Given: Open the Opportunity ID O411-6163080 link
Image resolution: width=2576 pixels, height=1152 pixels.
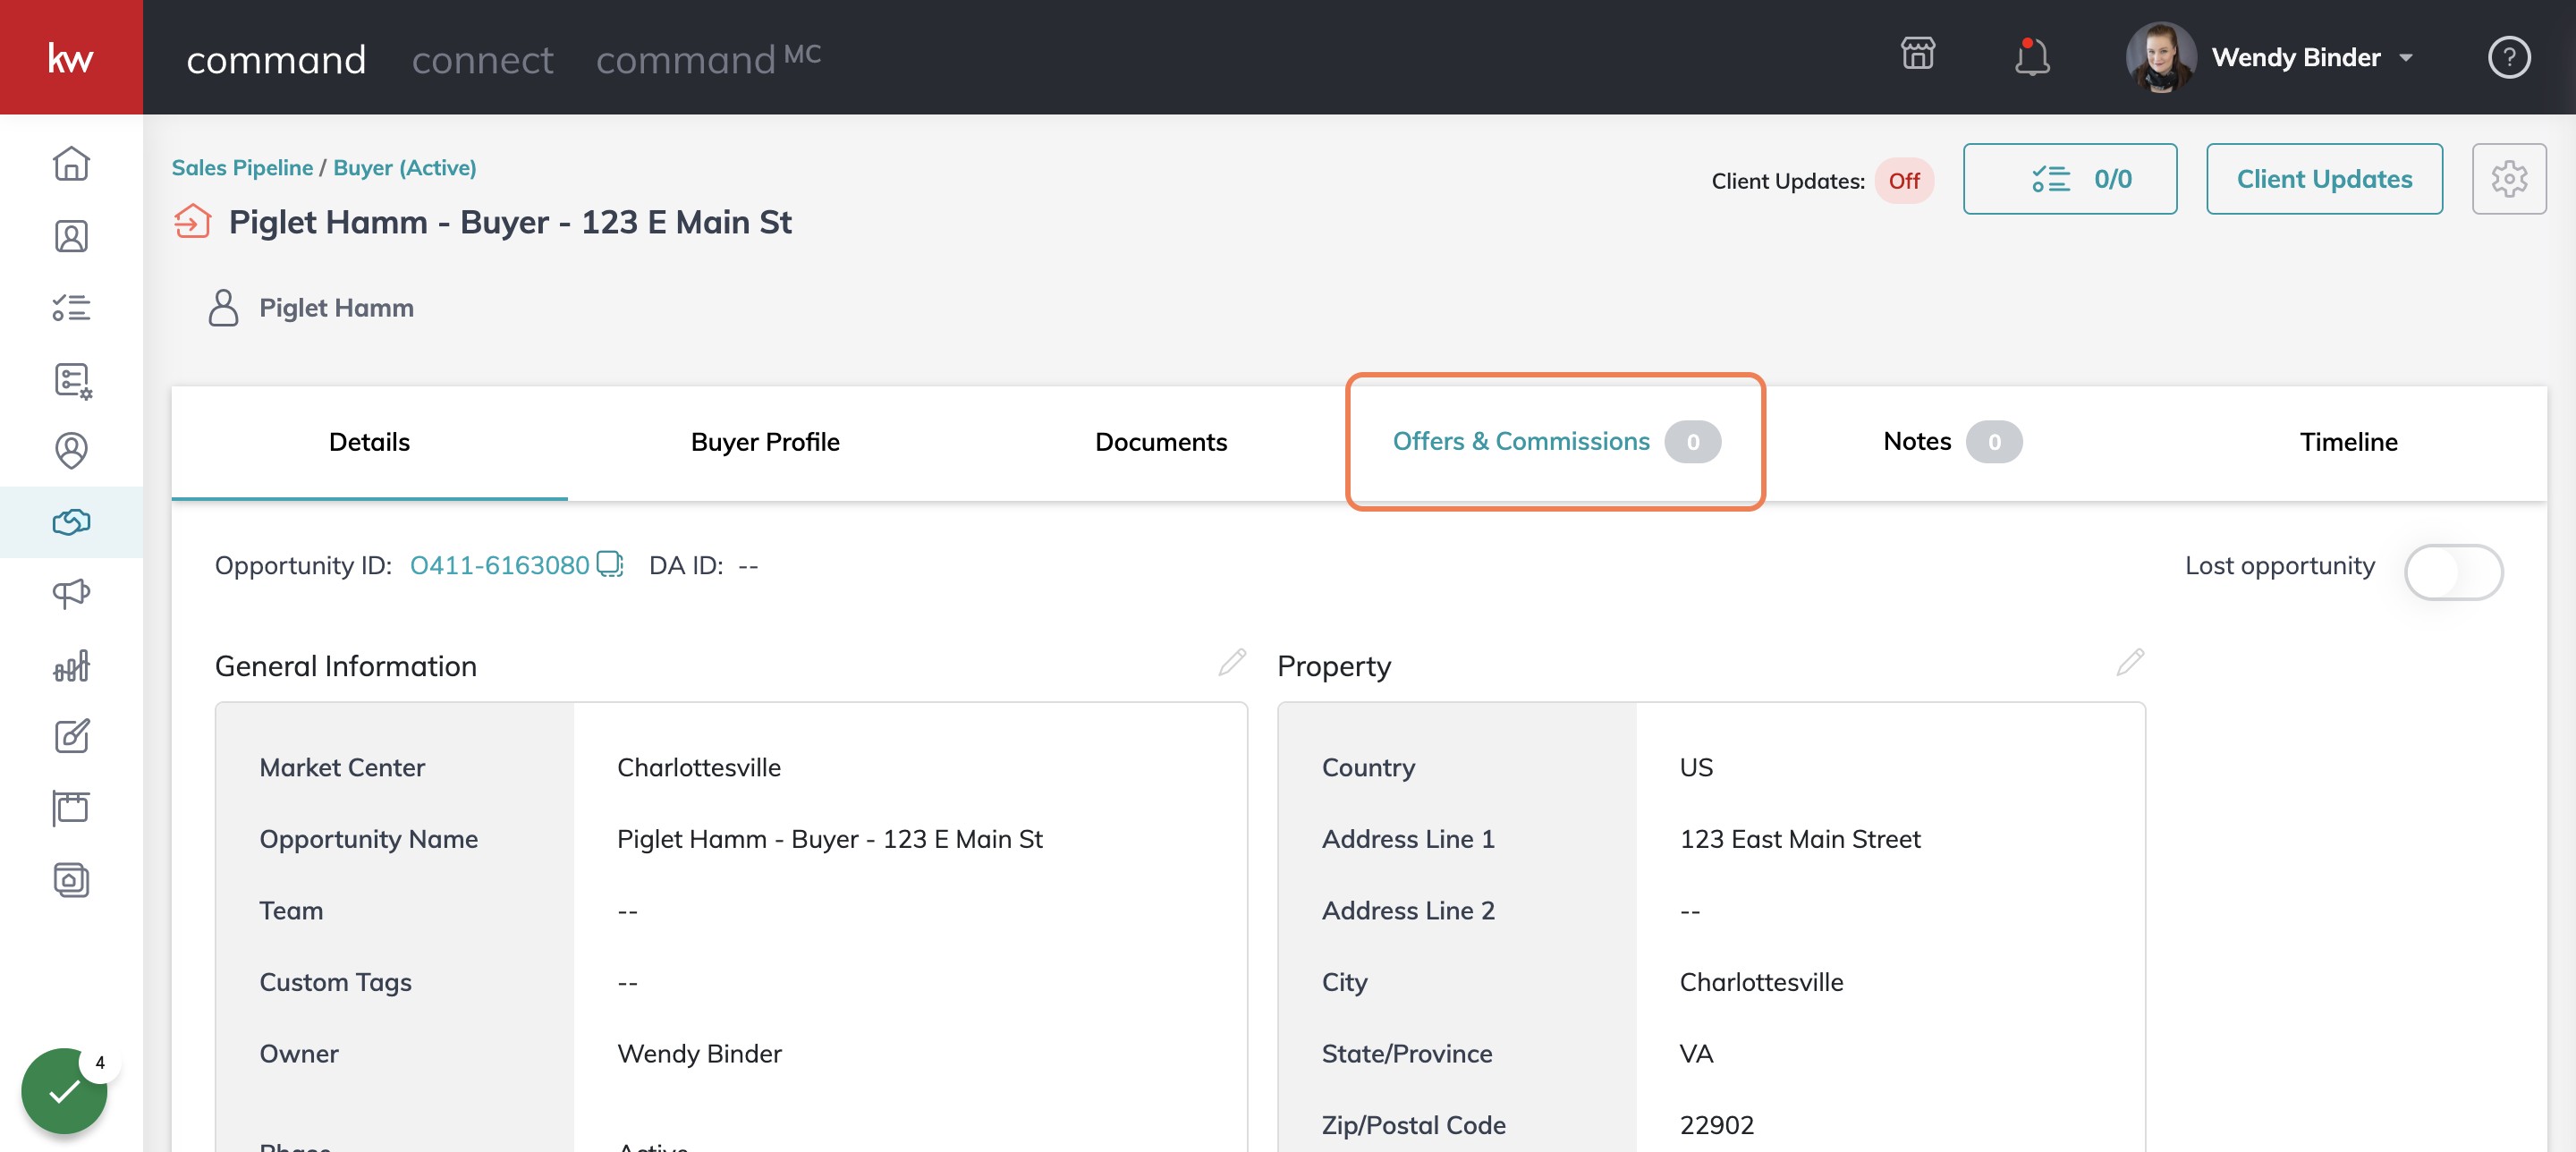Looking at the screenshot, I should (x=499, y=566).
